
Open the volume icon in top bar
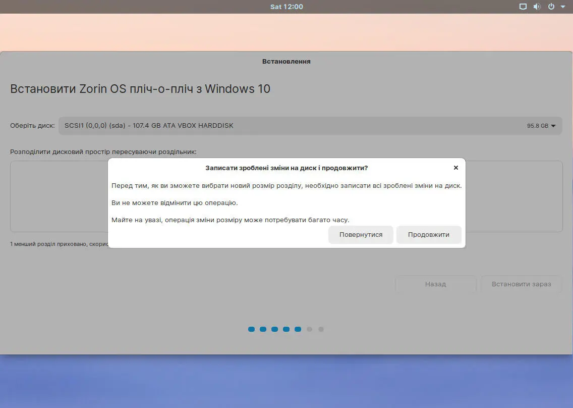click(x=537, y=7)
